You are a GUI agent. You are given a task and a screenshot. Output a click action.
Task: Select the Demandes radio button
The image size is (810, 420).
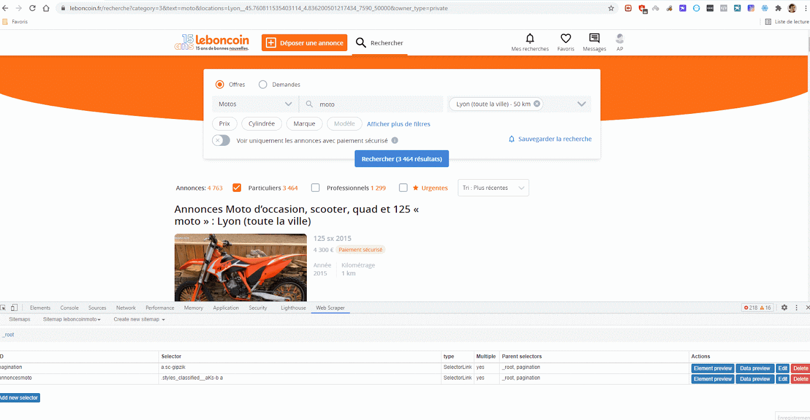click(263, 85)
